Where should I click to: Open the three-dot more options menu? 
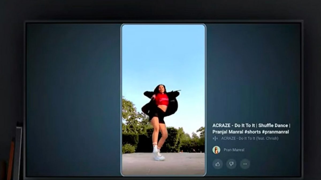click(x=245, y=164)
